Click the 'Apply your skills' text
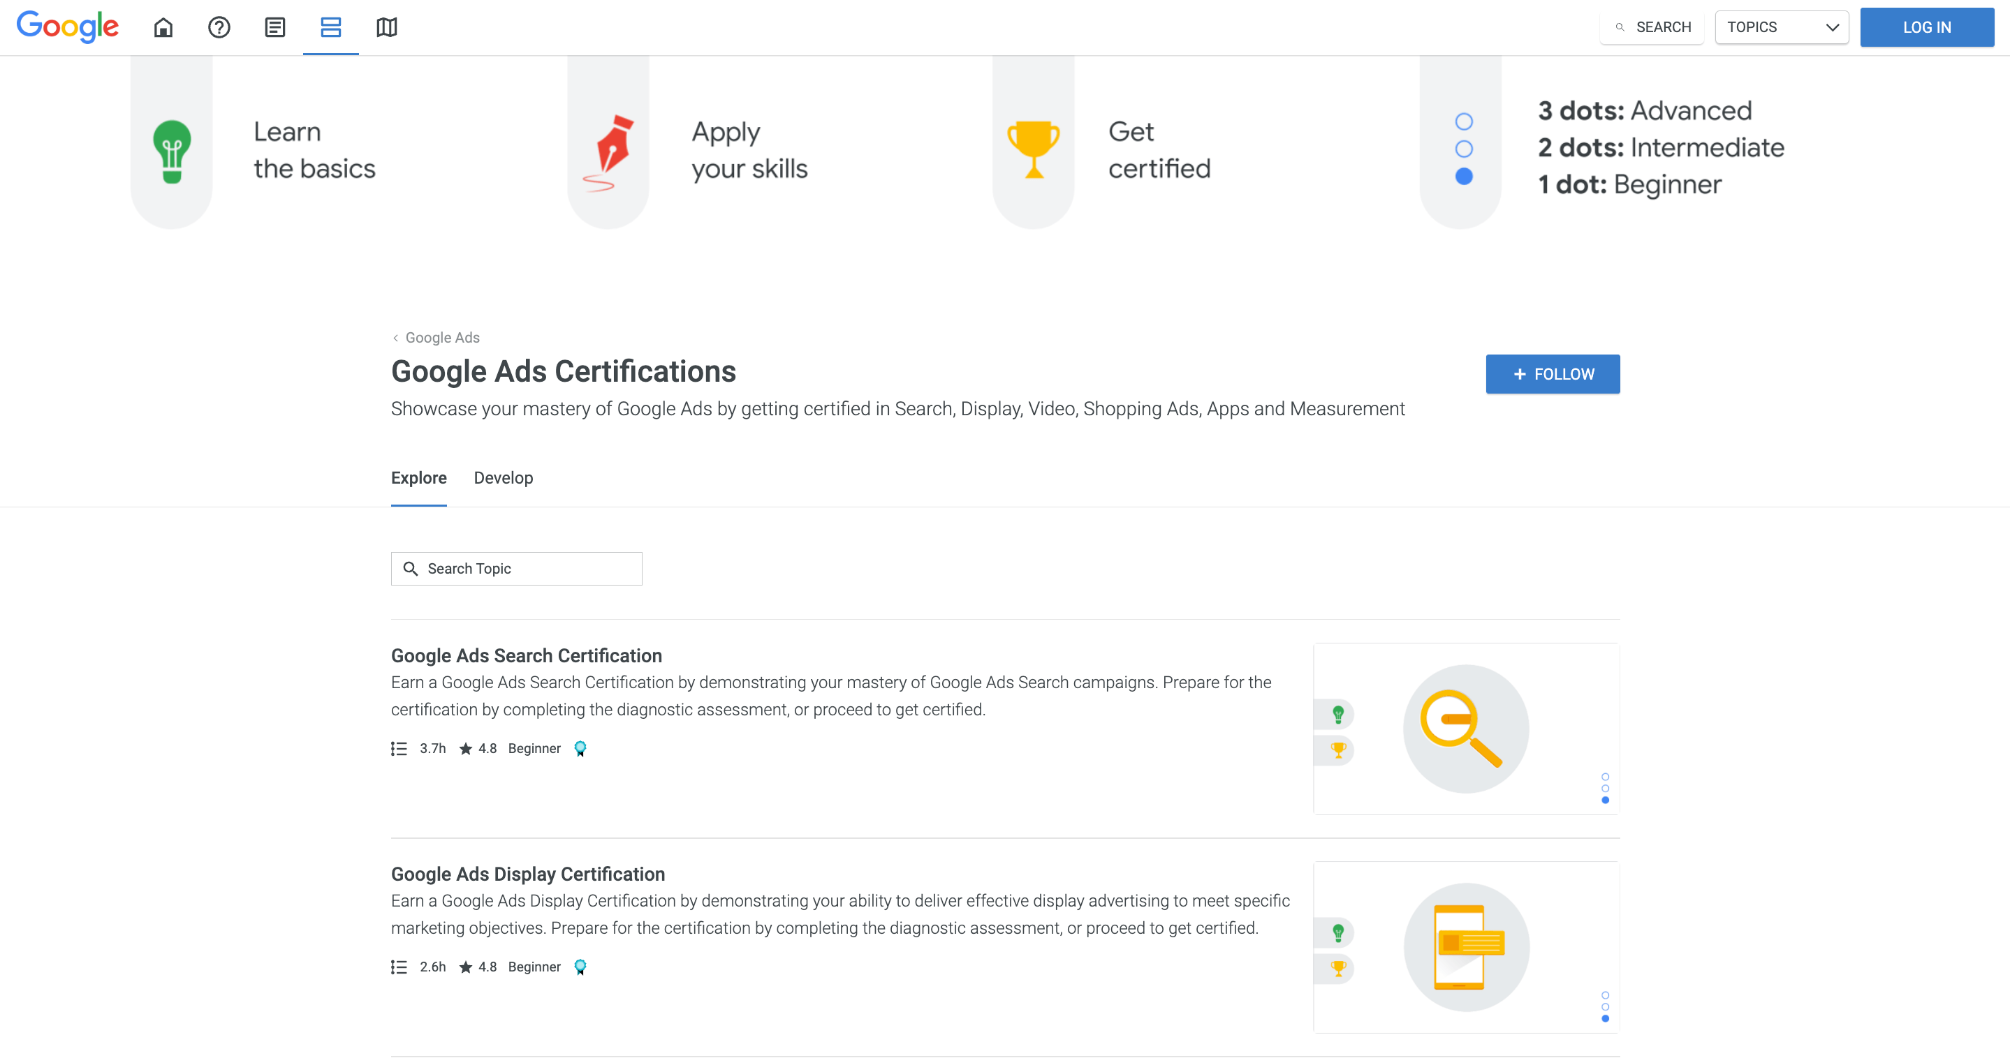This screenshot has height=1058, width=2010. pyautogui.click(x=750, y=151)
